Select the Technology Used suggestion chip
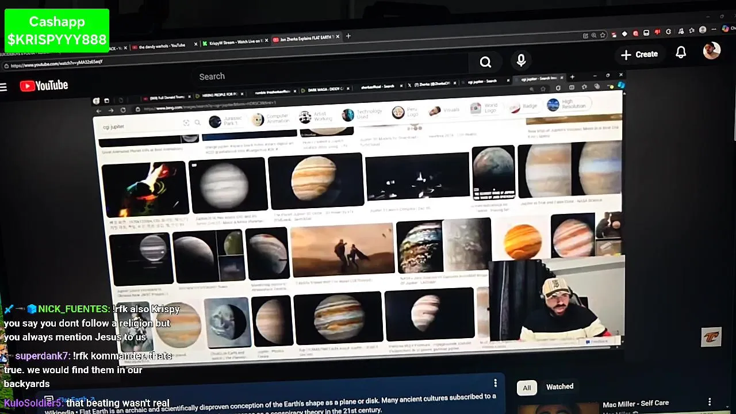The image size is (736, 414). click(x=362, y=114)
